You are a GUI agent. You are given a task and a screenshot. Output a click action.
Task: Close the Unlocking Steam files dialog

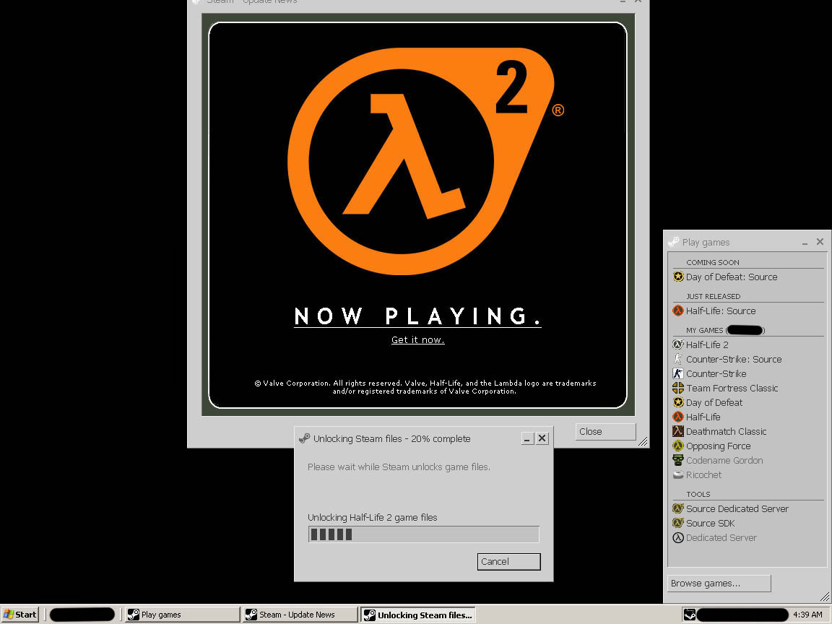542,438
